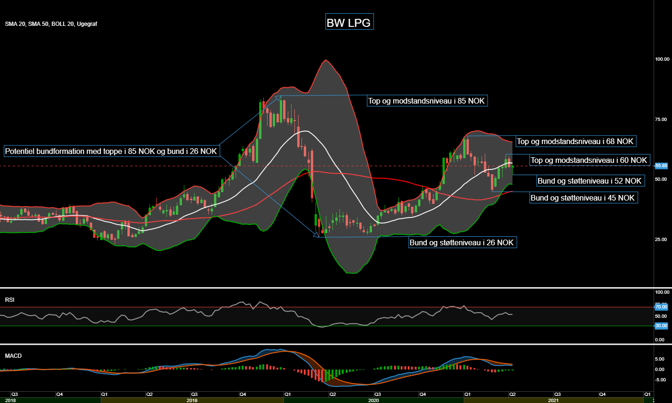Viewport: 672px width, 403px height.
Task: Click the MACD panel label
Action: coord(13,356)
